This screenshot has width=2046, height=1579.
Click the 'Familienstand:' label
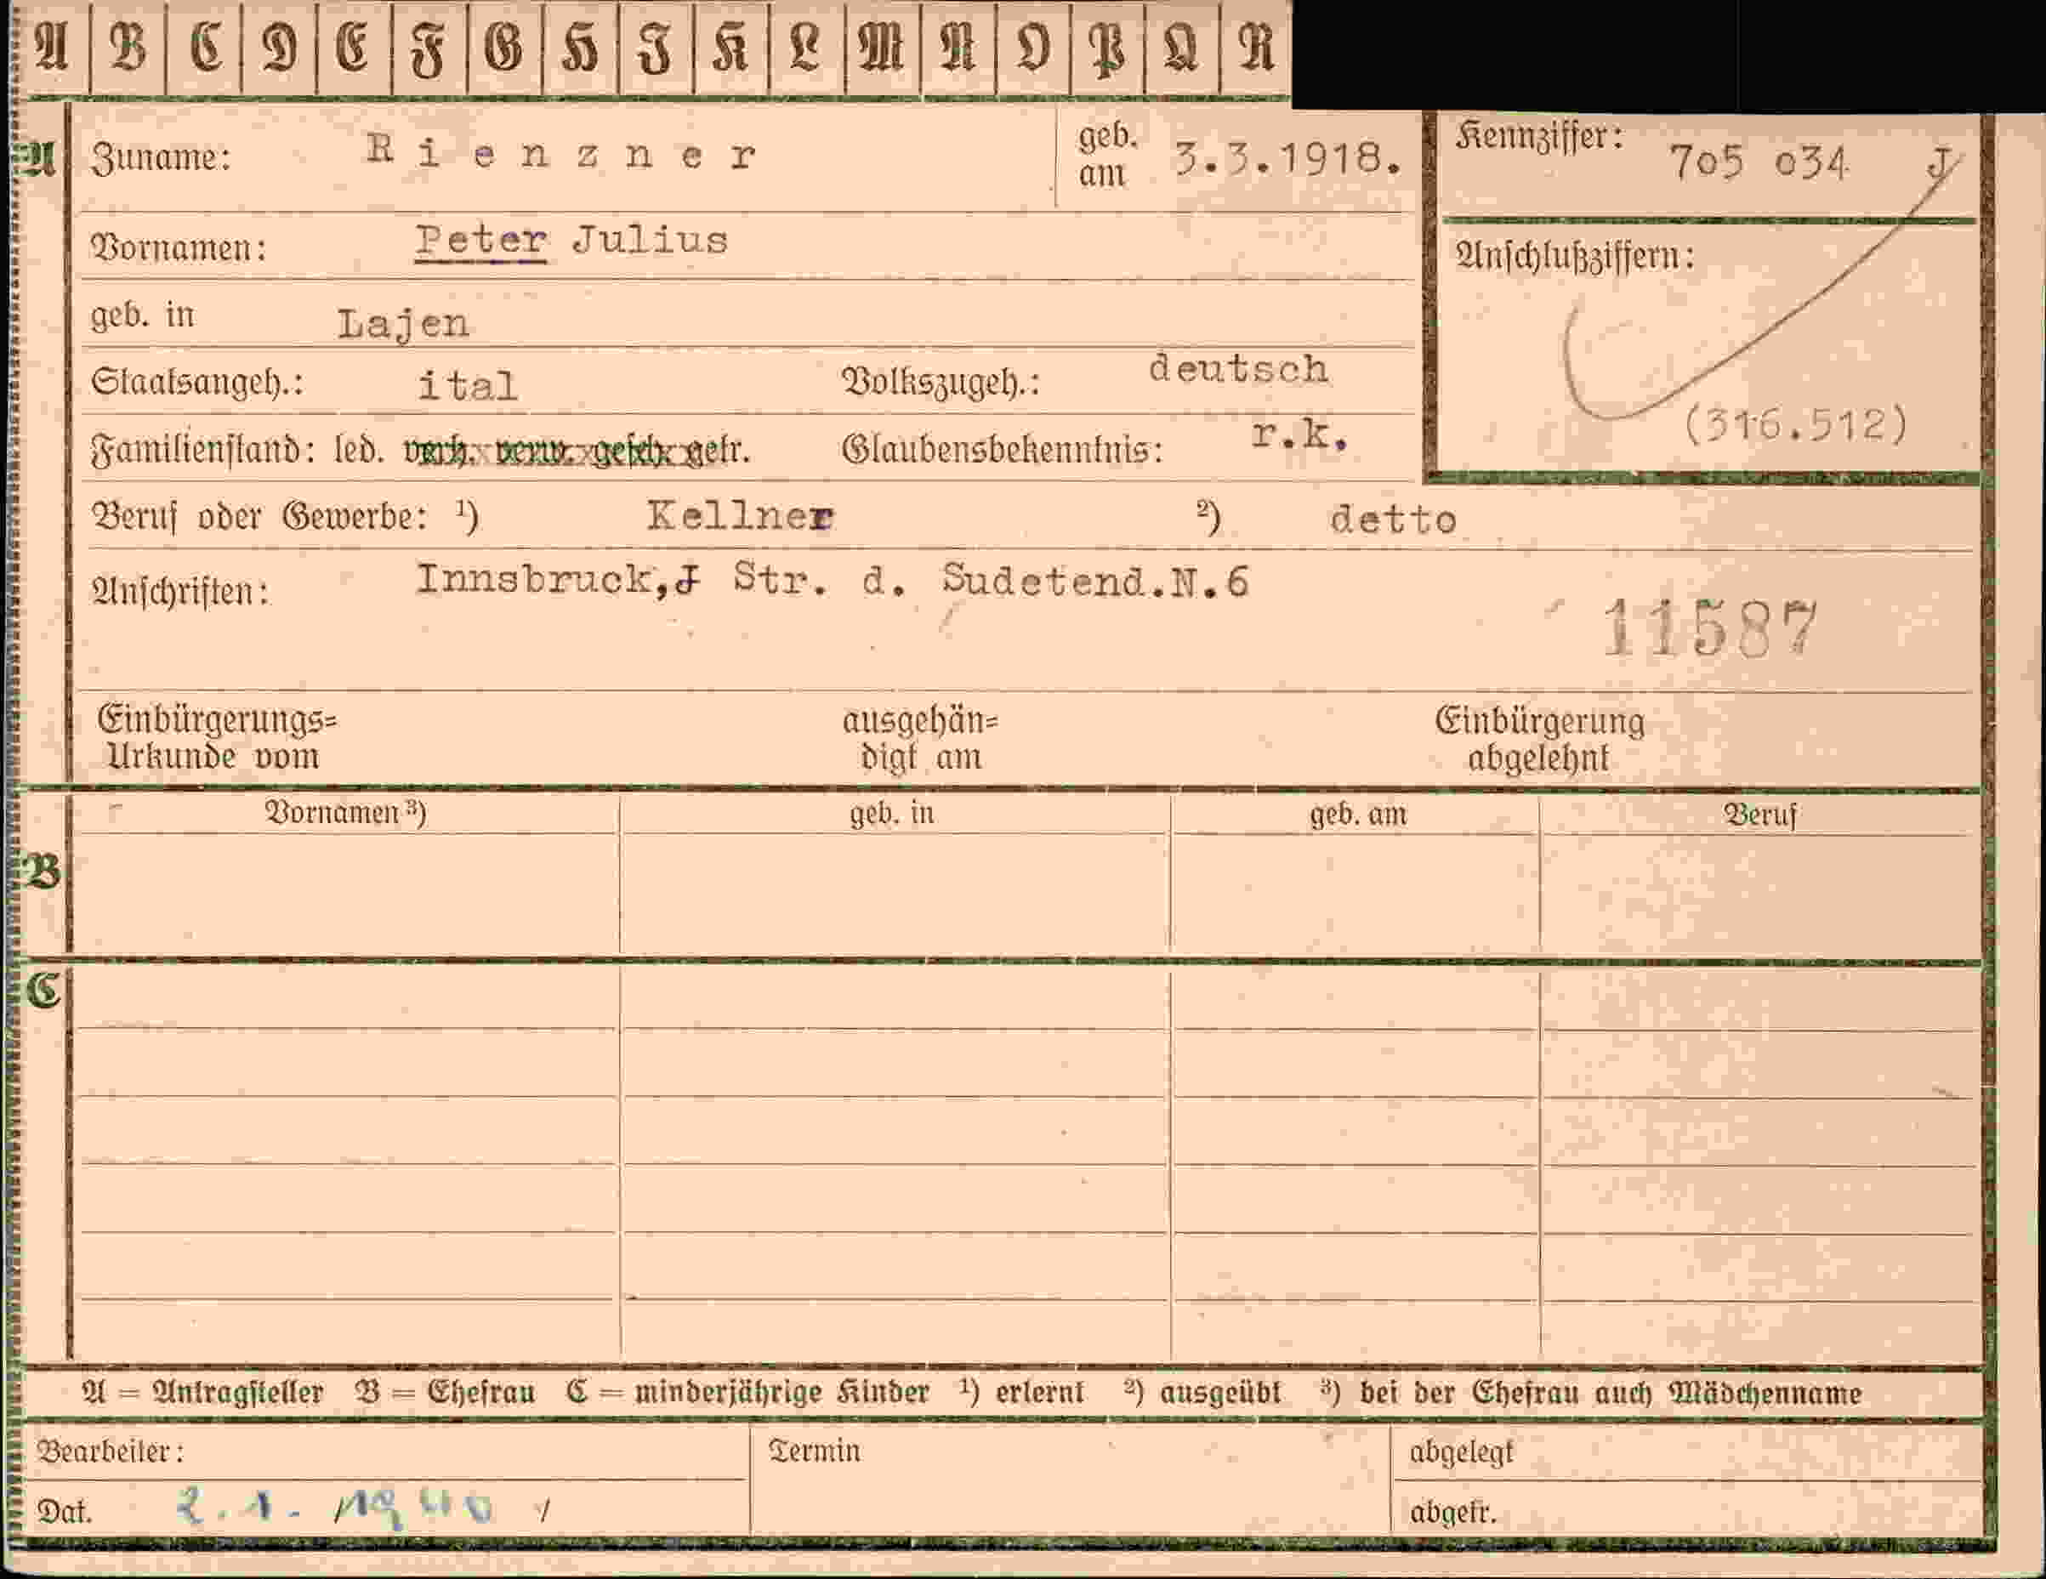click(x=202, y=452)
